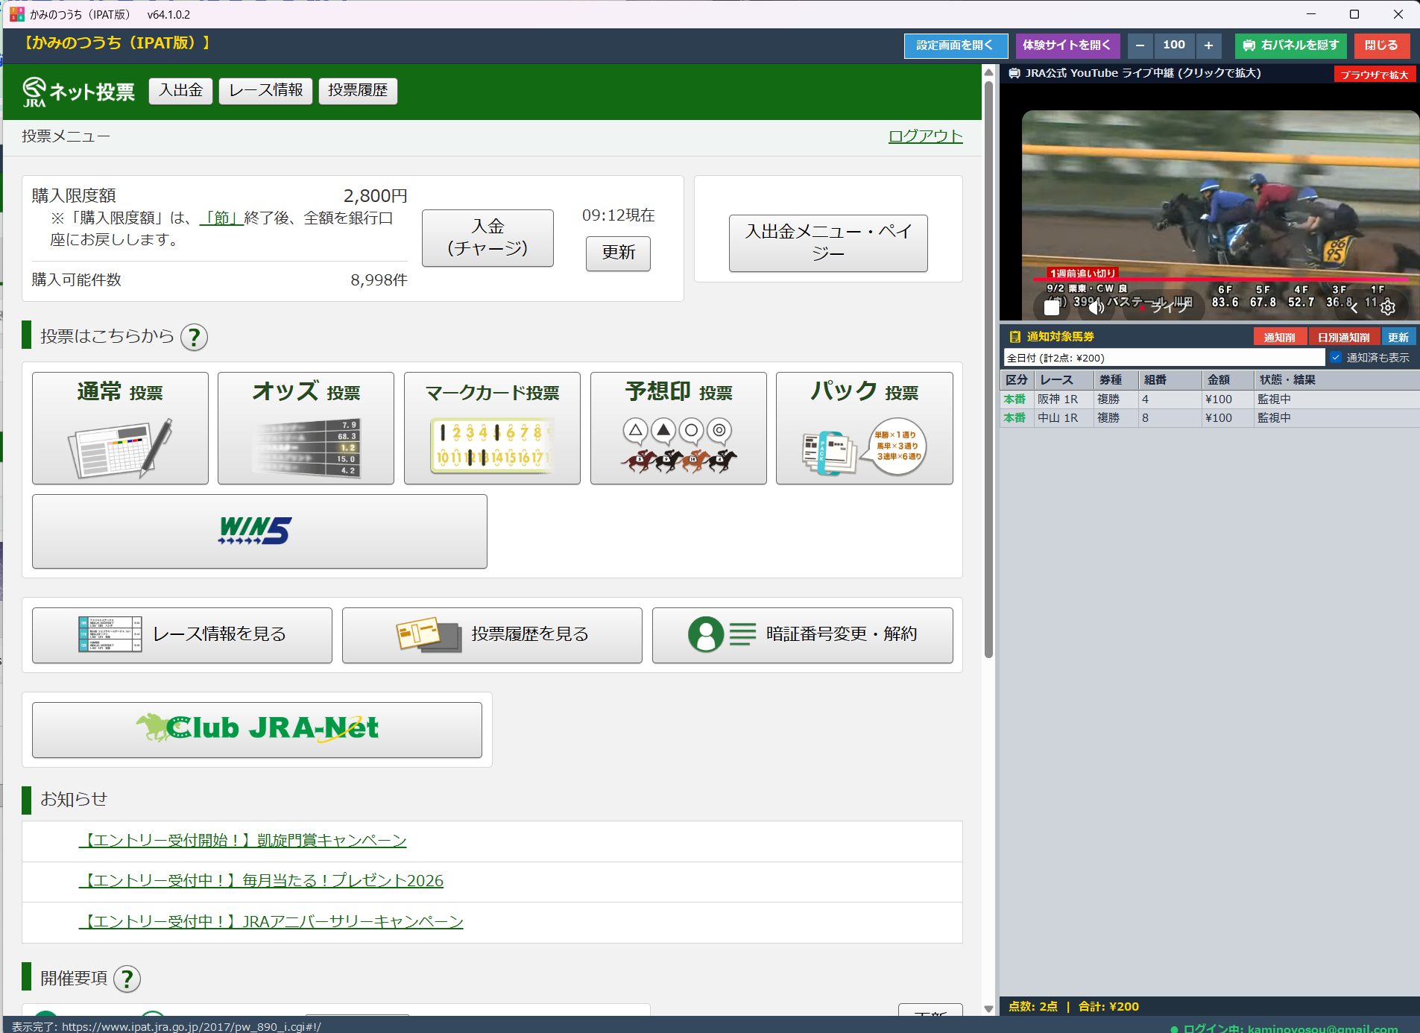Open the パック投票 pack betting icon
The image size is (1420, 1033).
865,428
